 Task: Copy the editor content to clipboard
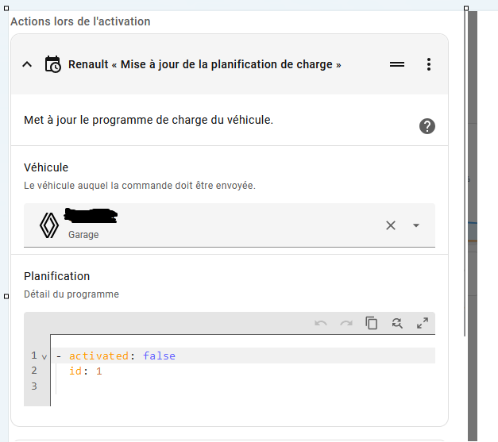[371, 323]
